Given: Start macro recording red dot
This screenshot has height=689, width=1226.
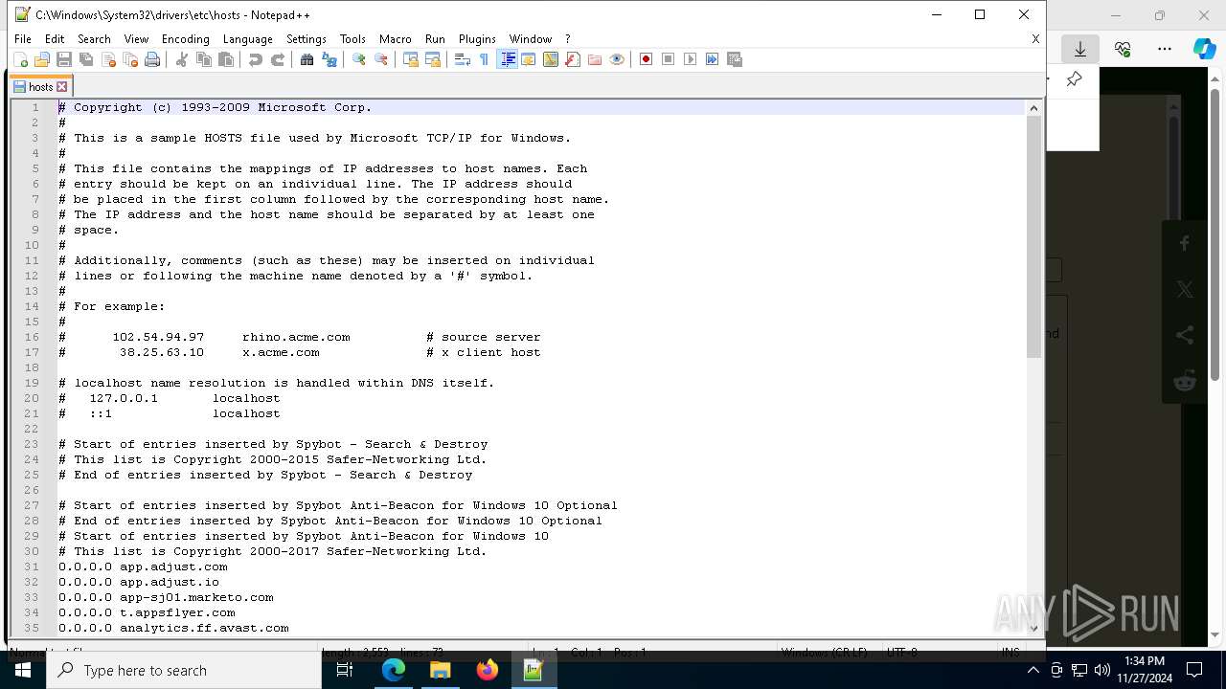Looking at the screenshot, I should click(x=647, y=59).
